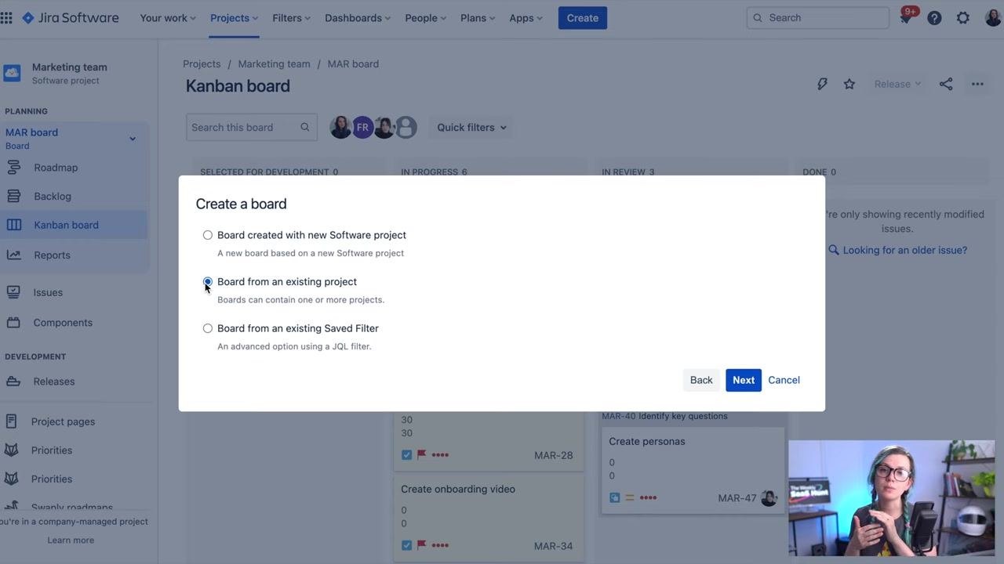
Task: Expand the Quick filters dropdown
Action: coord(472,127)
